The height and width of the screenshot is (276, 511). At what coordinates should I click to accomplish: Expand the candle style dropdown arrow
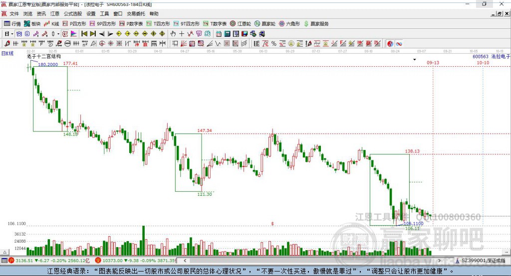pyautogui.click(x=58, y=34)
